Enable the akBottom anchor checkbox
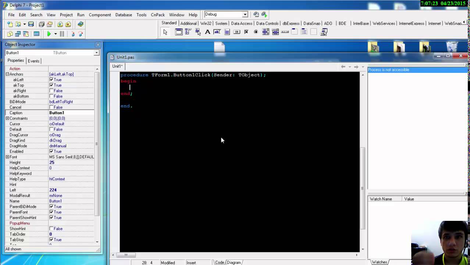470x265 pixels. [x=51, y=96]
